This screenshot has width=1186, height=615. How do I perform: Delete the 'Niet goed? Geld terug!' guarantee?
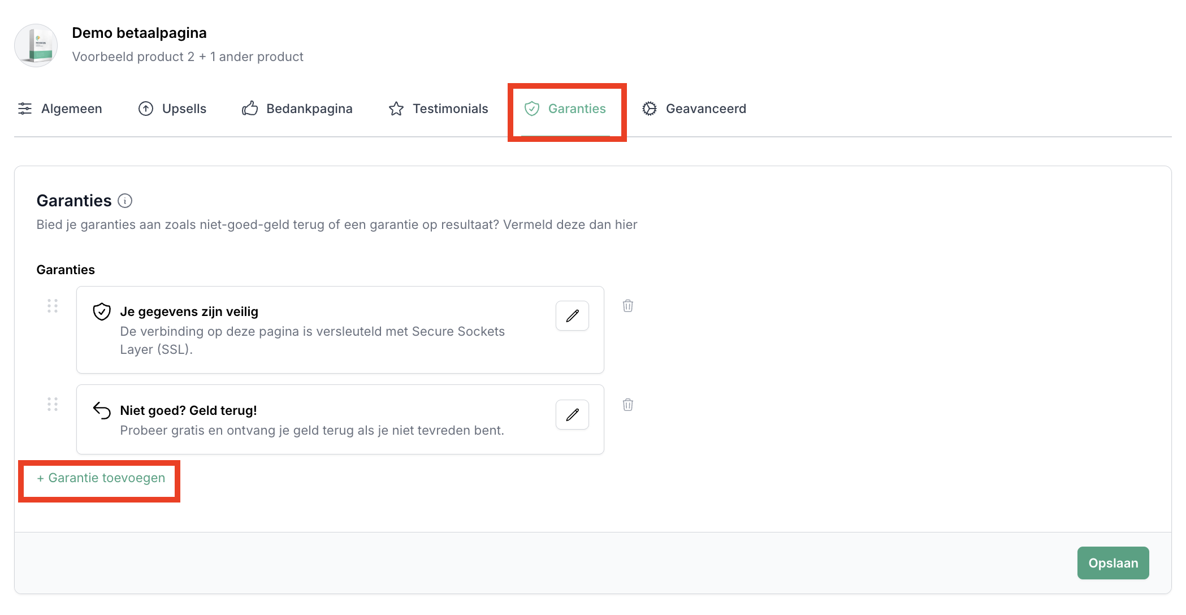(x=627, y=405)
